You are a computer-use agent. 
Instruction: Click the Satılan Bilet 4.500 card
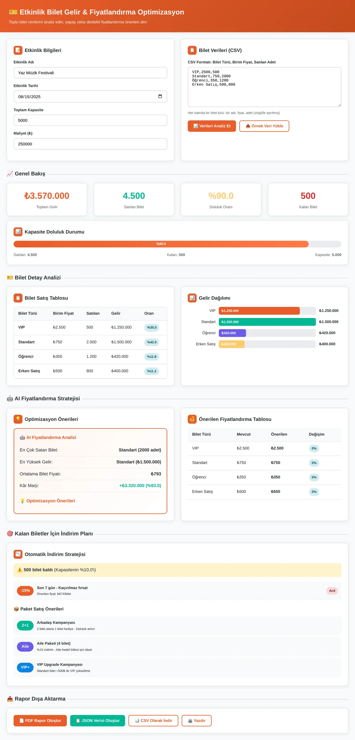click(x=134, y=199)
